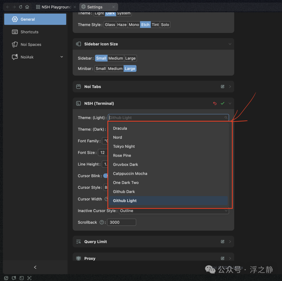Click the Theme (Light) search field

point(168,118)
